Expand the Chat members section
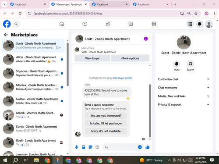This screenshot has height=164, width=219. (184, 88)
